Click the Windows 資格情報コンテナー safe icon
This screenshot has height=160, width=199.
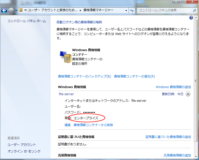coord(65,57)
